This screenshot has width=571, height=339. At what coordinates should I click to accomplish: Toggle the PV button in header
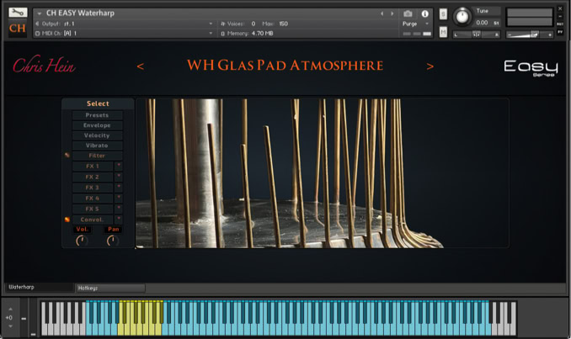click(560, 32)
